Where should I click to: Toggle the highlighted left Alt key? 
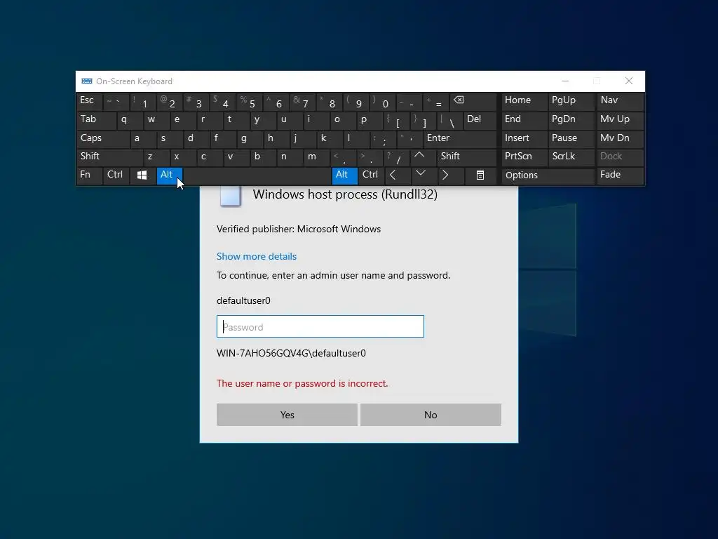[x=170, y=175]
